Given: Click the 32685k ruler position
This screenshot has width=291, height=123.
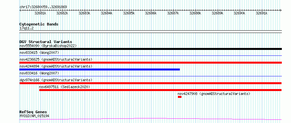Looking at the screenshot, I should 129,13.
